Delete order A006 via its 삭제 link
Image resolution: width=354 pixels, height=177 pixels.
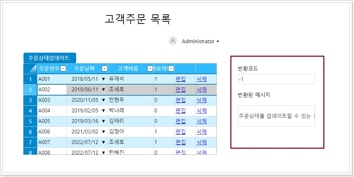click(x=201, y=132)
